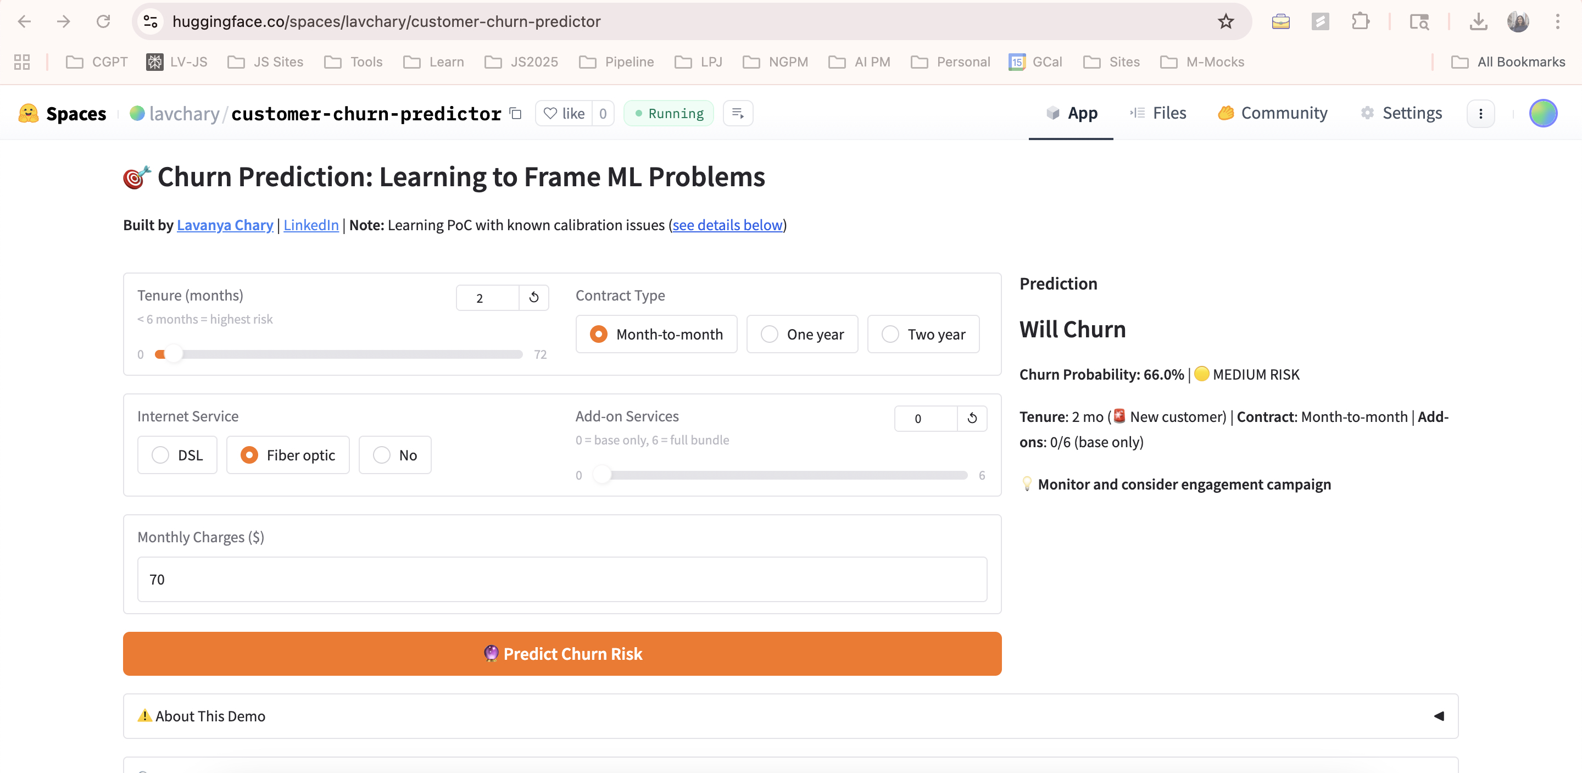The width and height of the screenshot is (1582, 773).
Task: Reset the Tenure value with its reset icon
Action: tap(534, 297)
